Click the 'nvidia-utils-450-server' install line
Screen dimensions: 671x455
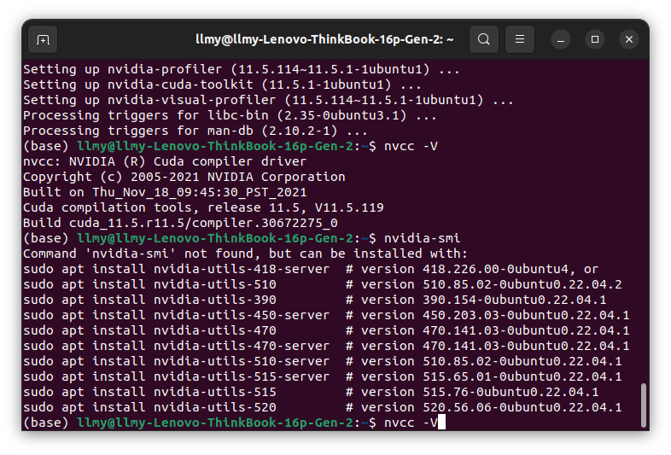tap(326, 316)
